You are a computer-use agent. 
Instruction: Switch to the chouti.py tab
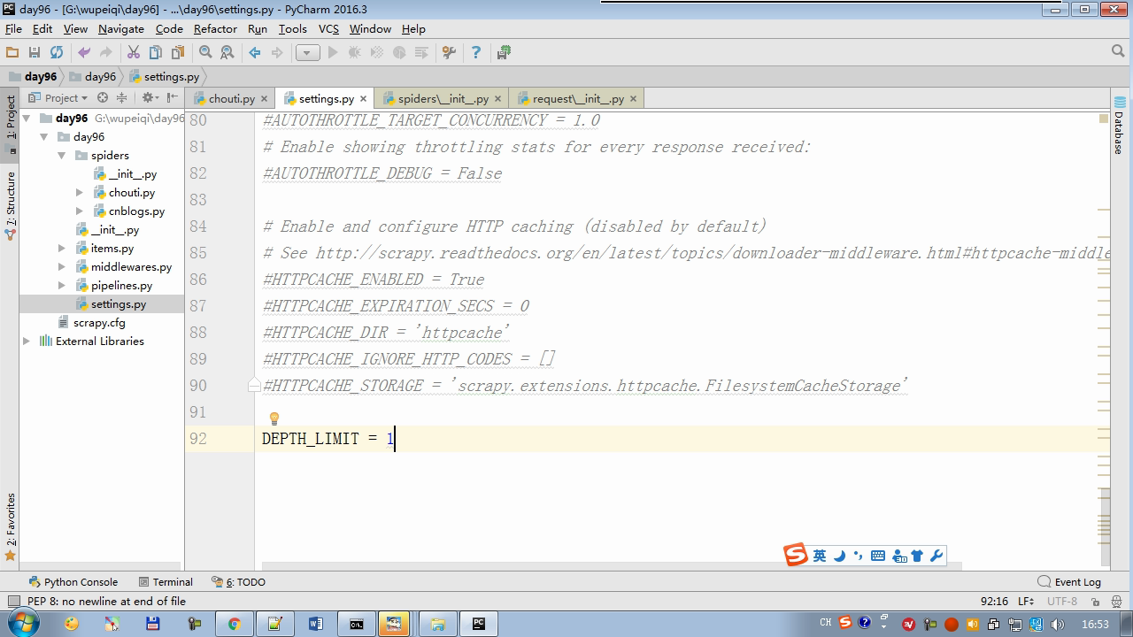click(x=231, y=98)
